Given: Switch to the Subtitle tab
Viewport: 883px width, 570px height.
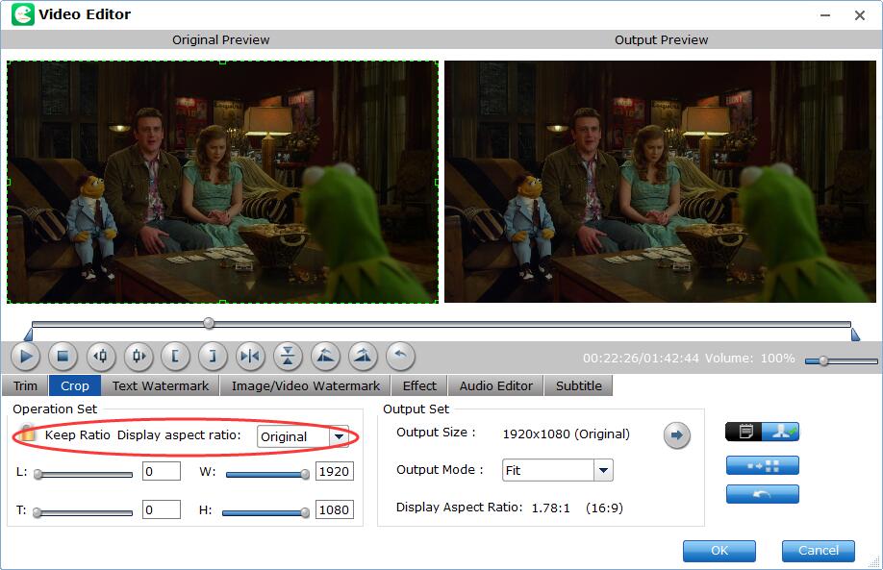Looking at the screenshot, I should [579, 386].
